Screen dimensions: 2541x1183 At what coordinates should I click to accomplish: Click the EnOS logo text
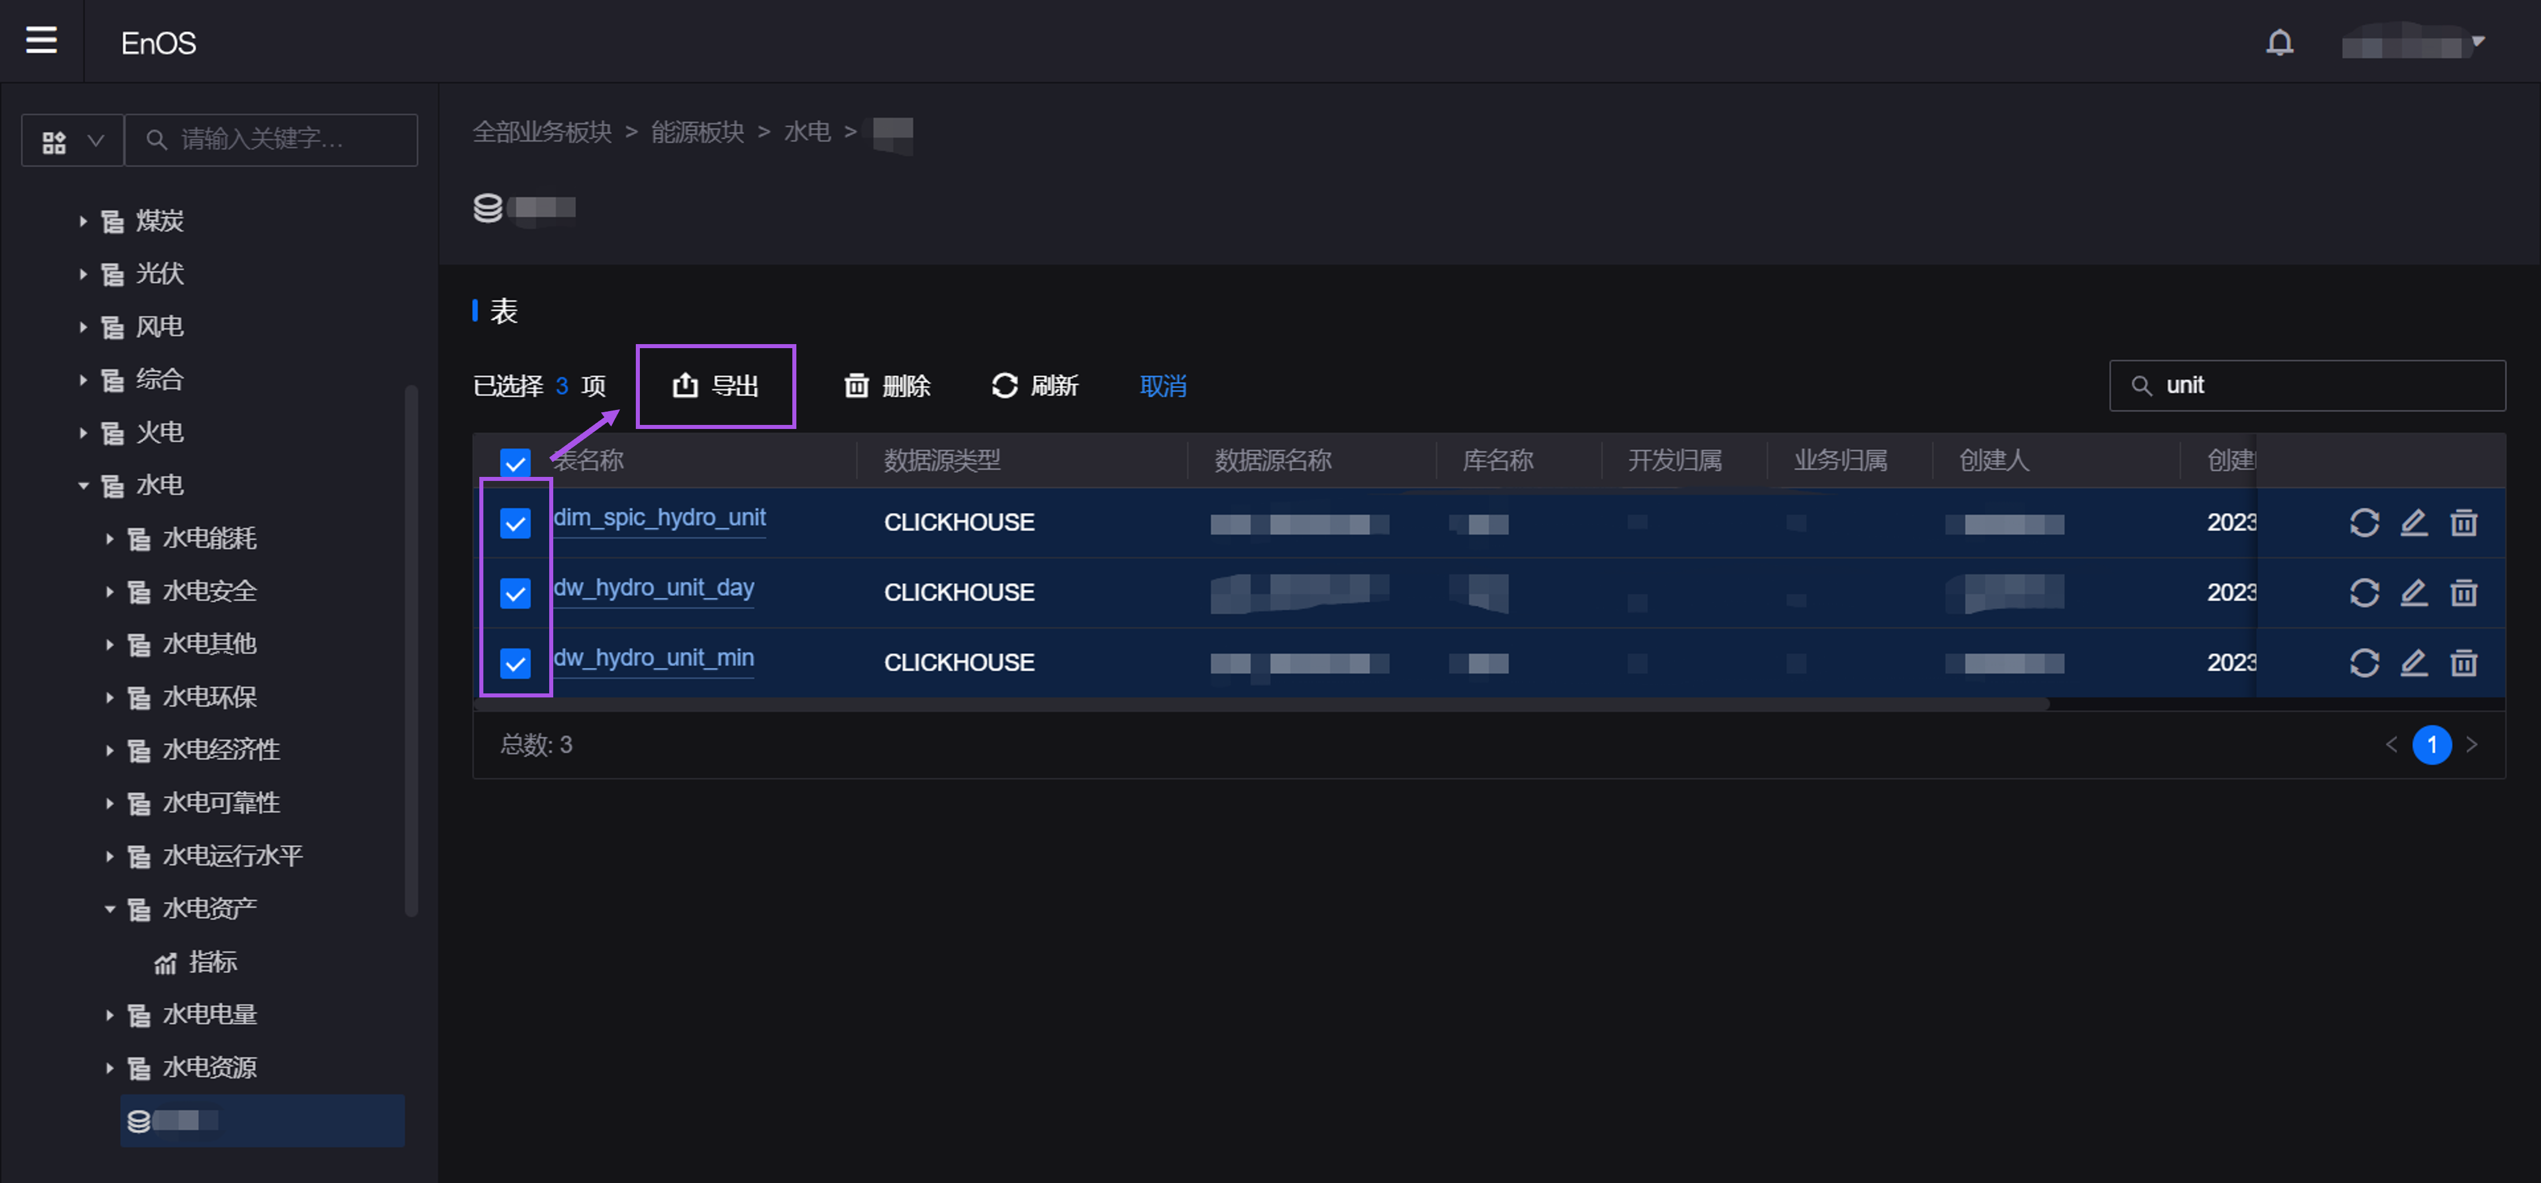click(159, 43)
